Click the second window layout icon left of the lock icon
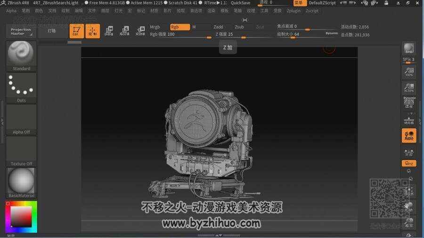Screen dimensions: 424x238 pyautogui.click(x=374, y=3)
